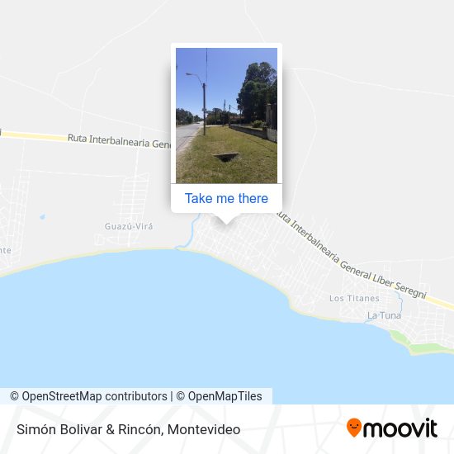
Task: Click the General Líber Seregni road label
Action: point(383,278)
